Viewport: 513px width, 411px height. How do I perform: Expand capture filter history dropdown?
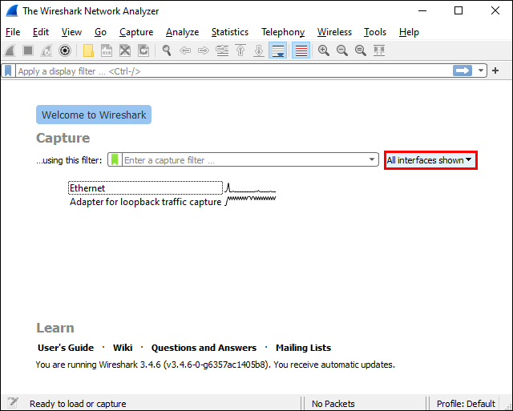tap(372, 159)
